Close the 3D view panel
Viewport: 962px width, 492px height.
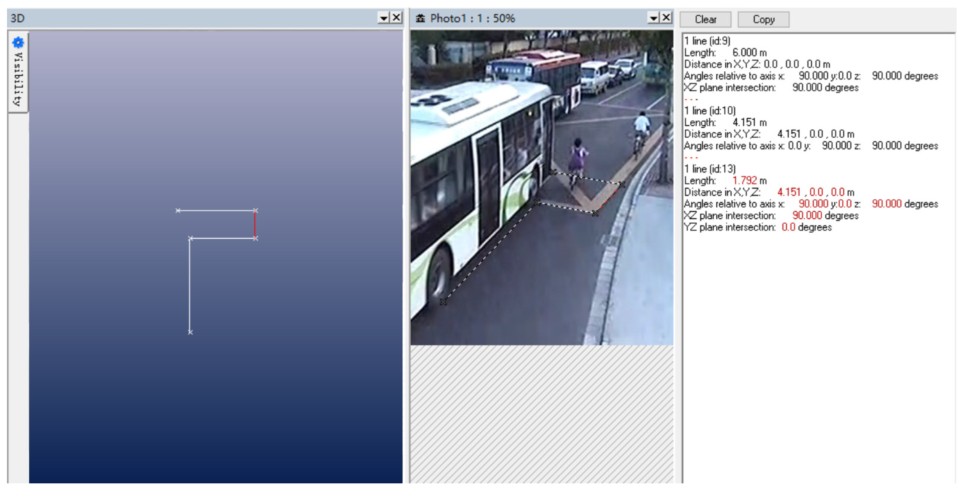396,18
